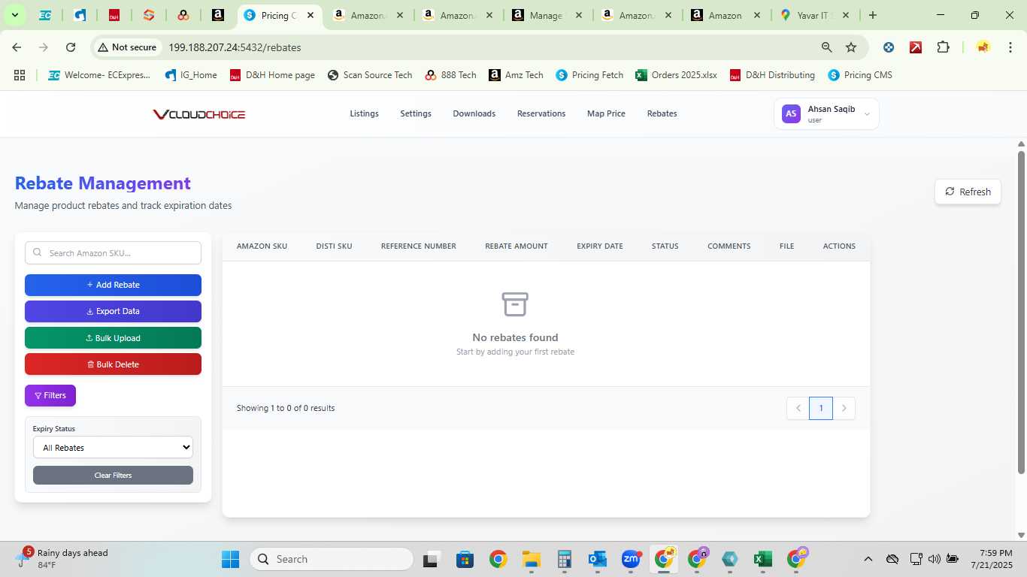The height and width of the screenshot is (577, 1027).
Task: Click the CloudChoice logo
Action: click(x=199, y=114)
